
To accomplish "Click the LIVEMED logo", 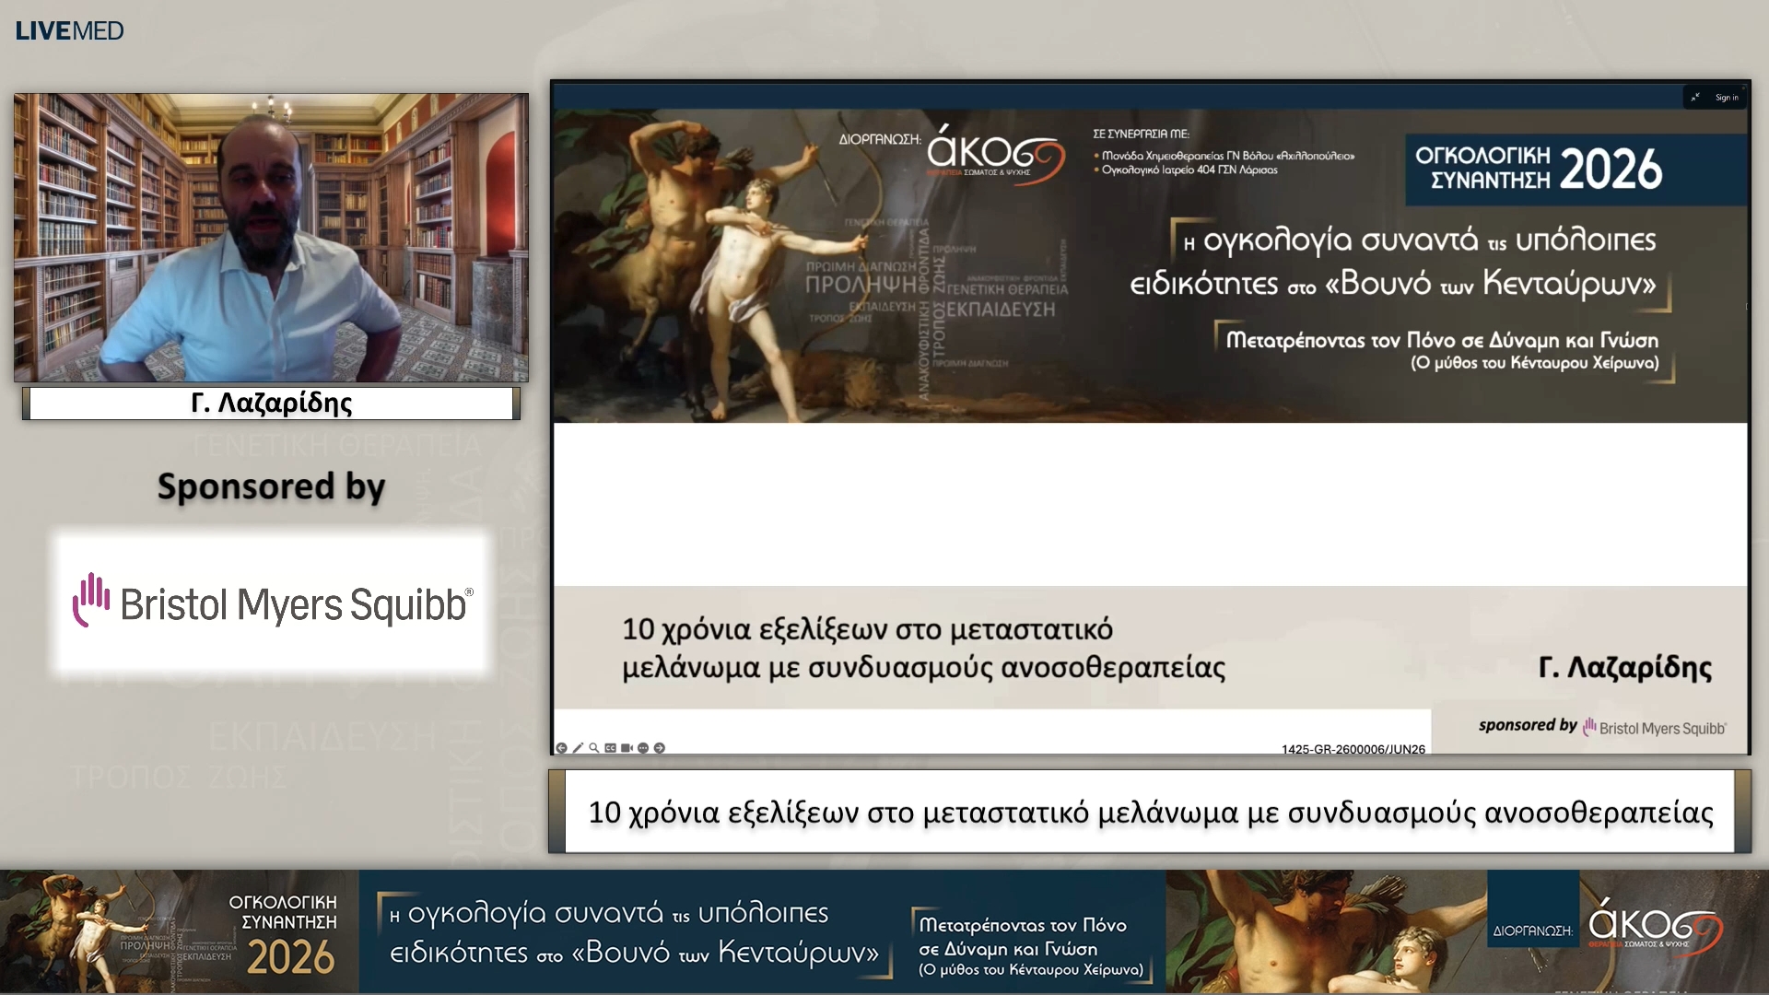I will [x=69, y=30].
